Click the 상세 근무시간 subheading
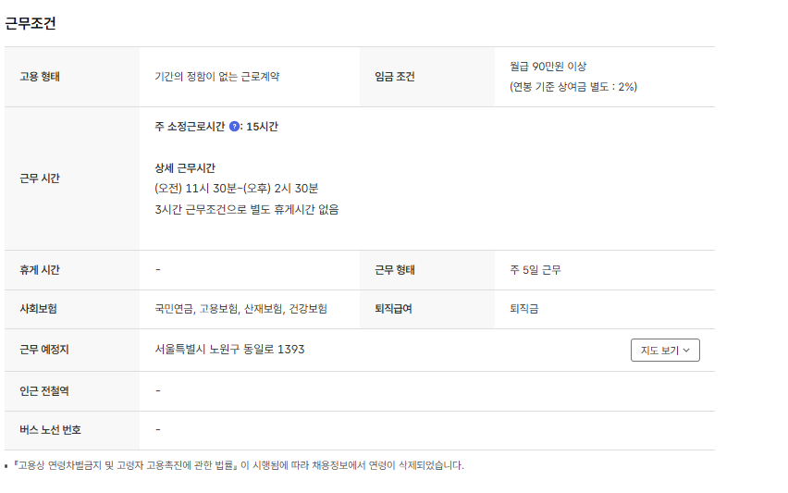 pos(185,168)
